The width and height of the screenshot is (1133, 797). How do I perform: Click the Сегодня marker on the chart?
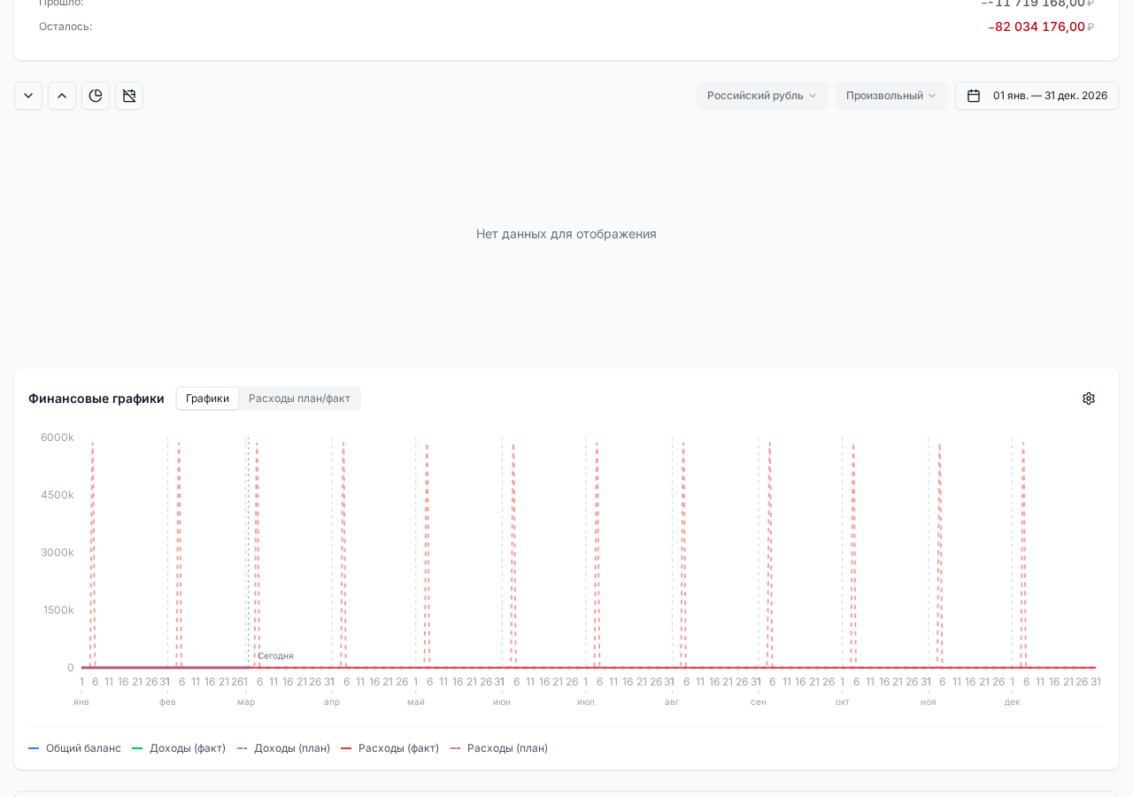coord(275,656)
